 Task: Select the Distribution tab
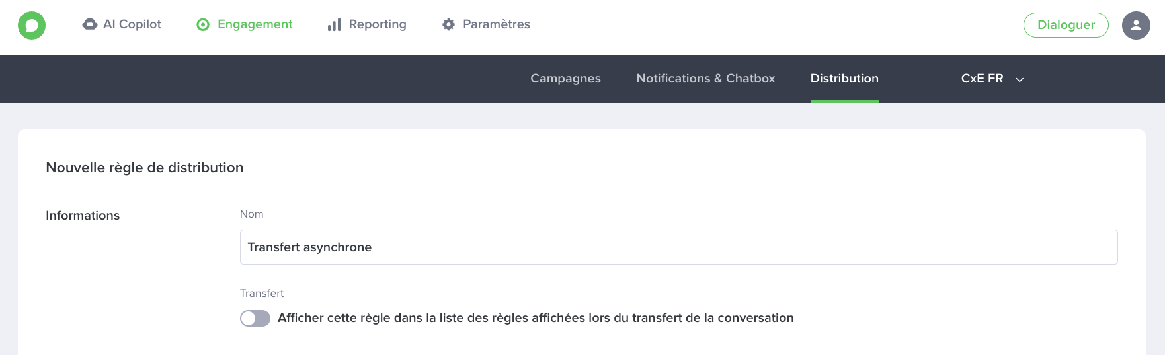pyautogui.click(x=844, y=79)
